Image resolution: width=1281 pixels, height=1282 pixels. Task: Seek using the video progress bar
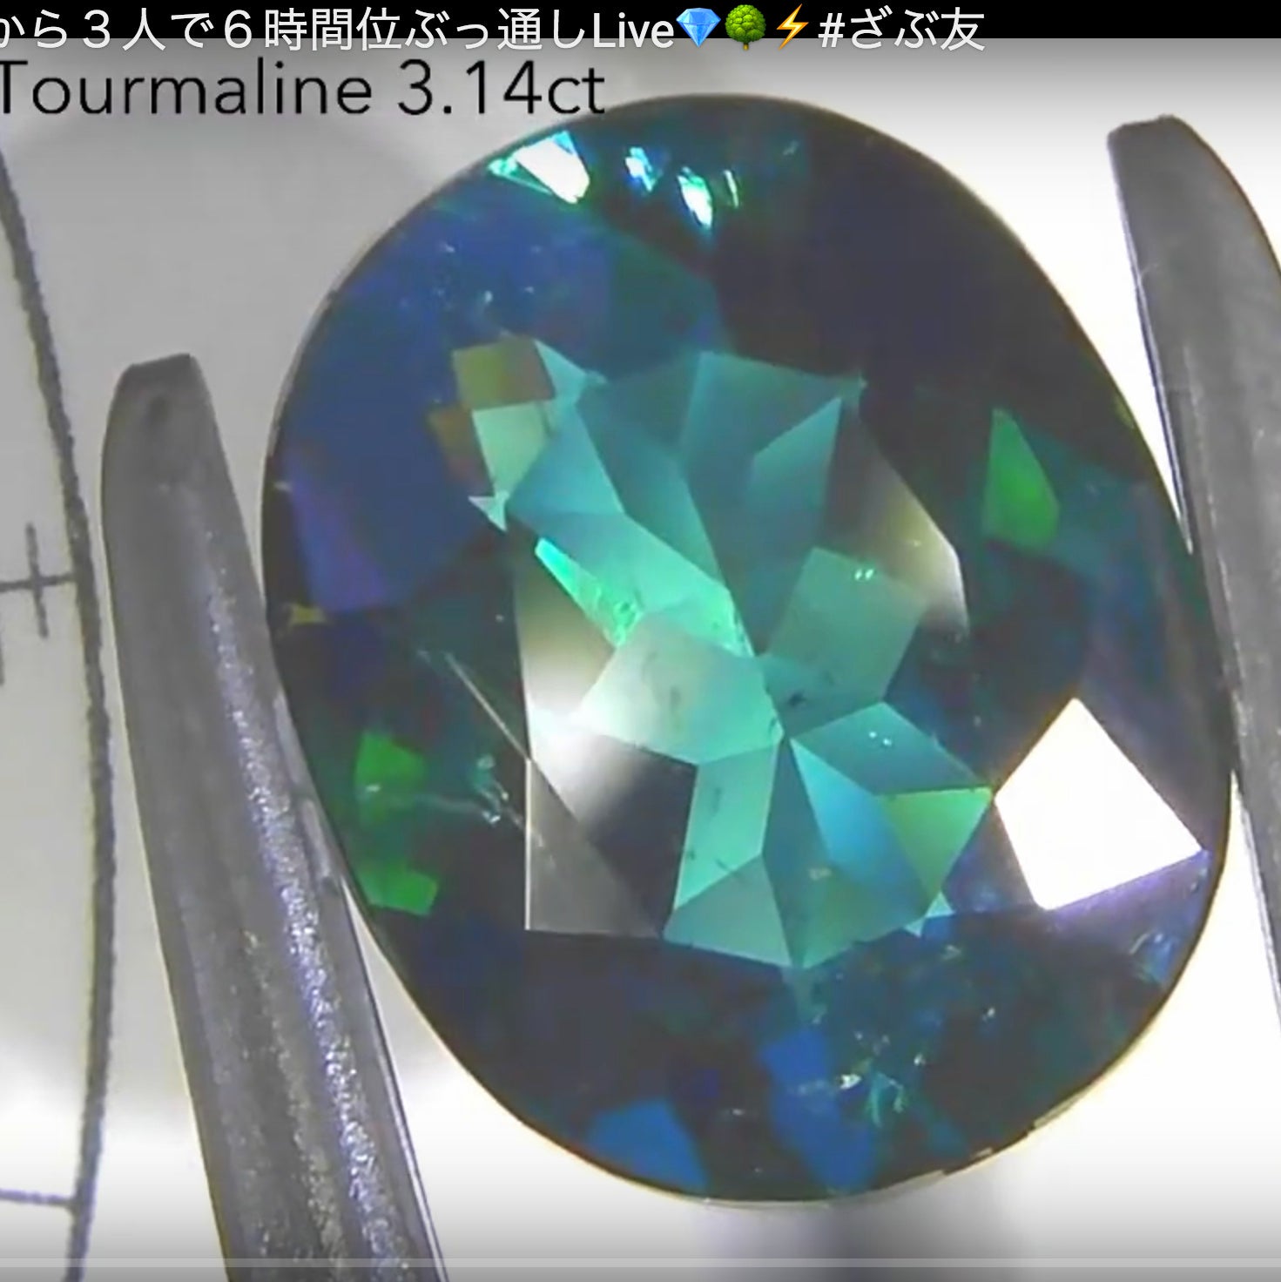[640, 1277]
